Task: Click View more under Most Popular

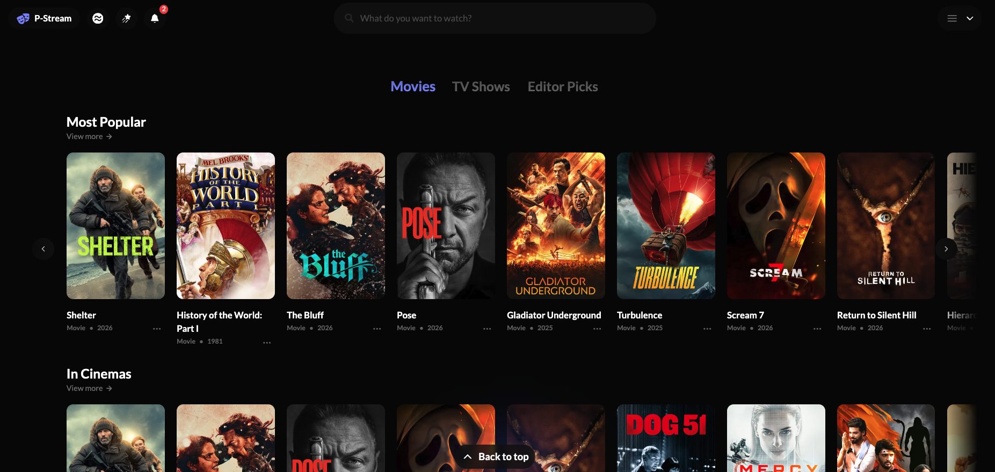Action: 89,136
